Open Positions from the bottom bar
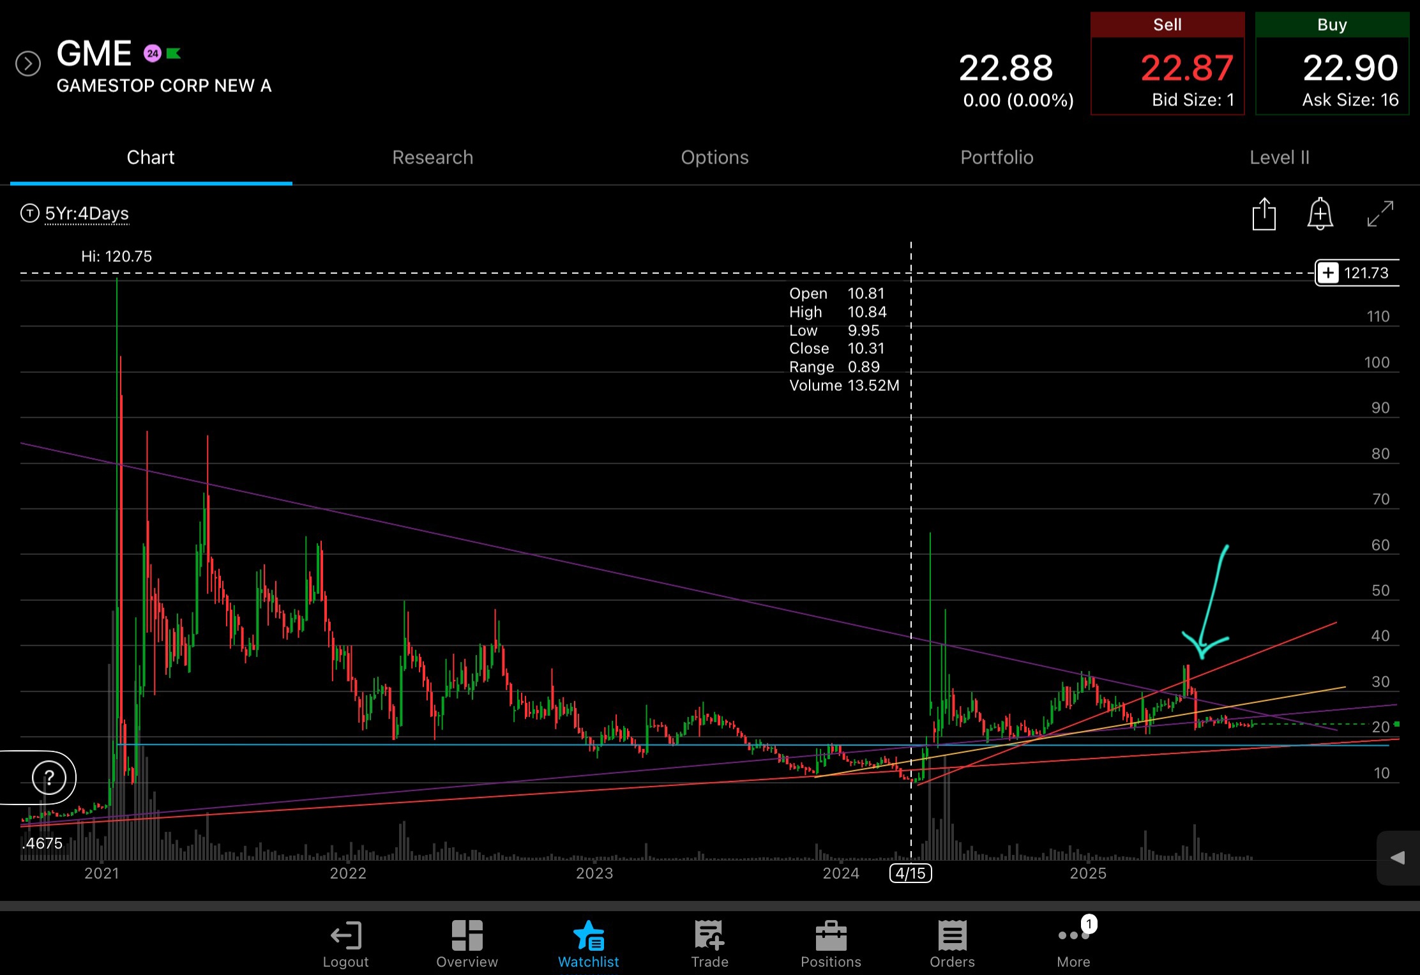Screen dimensions: 1420x975 coord(831,944)
